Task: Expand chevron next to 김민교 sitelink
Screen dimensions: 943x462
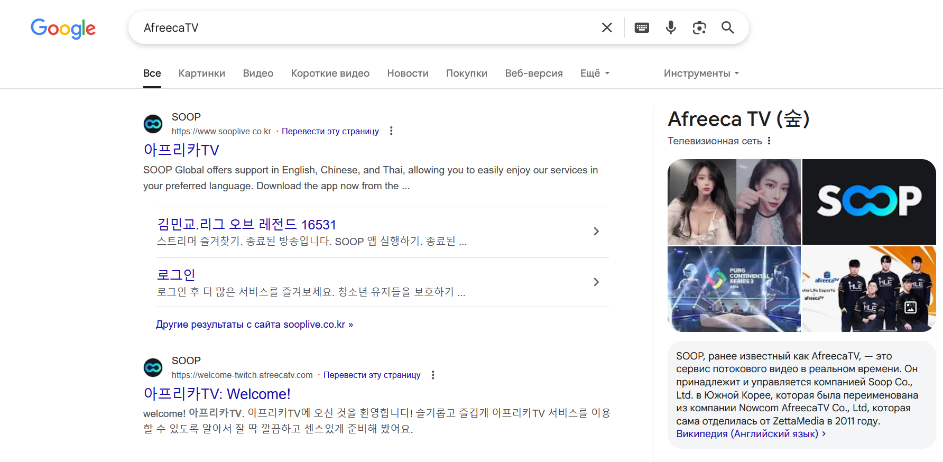Action: (x=596, y=232)
